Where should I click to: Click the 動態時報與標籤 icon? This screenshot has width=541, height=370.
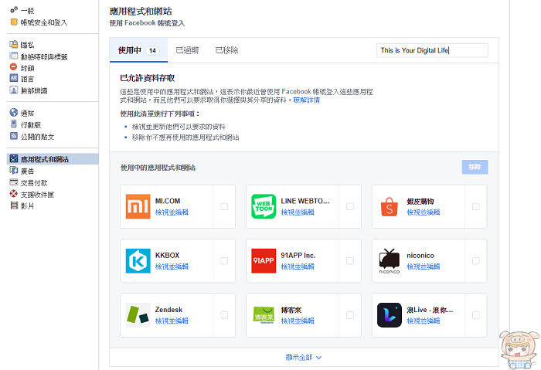[14, 56]
